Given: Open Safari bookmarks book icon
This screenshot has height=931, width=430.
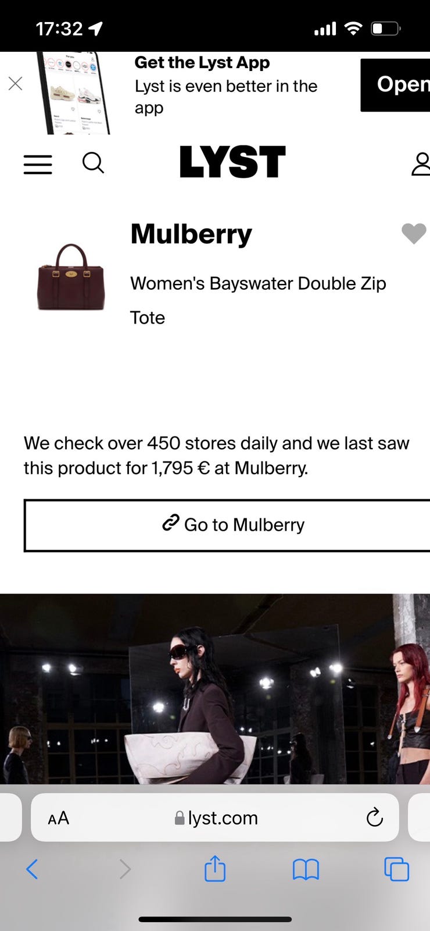Looking at the screenshot, I should (306, 870).
